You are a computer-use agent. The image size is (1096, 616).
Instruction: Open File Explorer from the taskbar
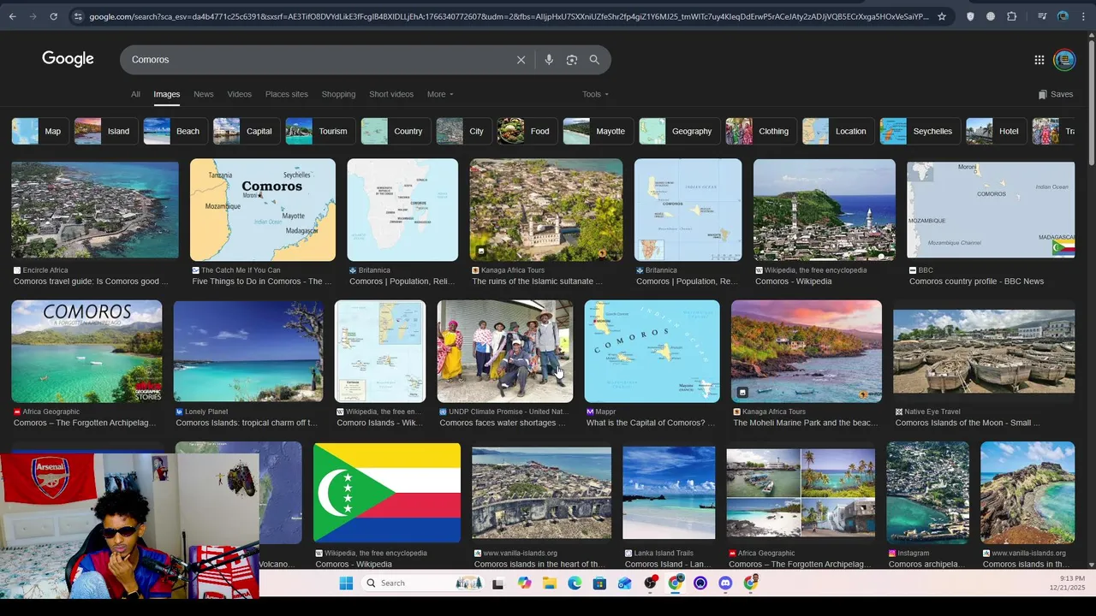(549, 583)
